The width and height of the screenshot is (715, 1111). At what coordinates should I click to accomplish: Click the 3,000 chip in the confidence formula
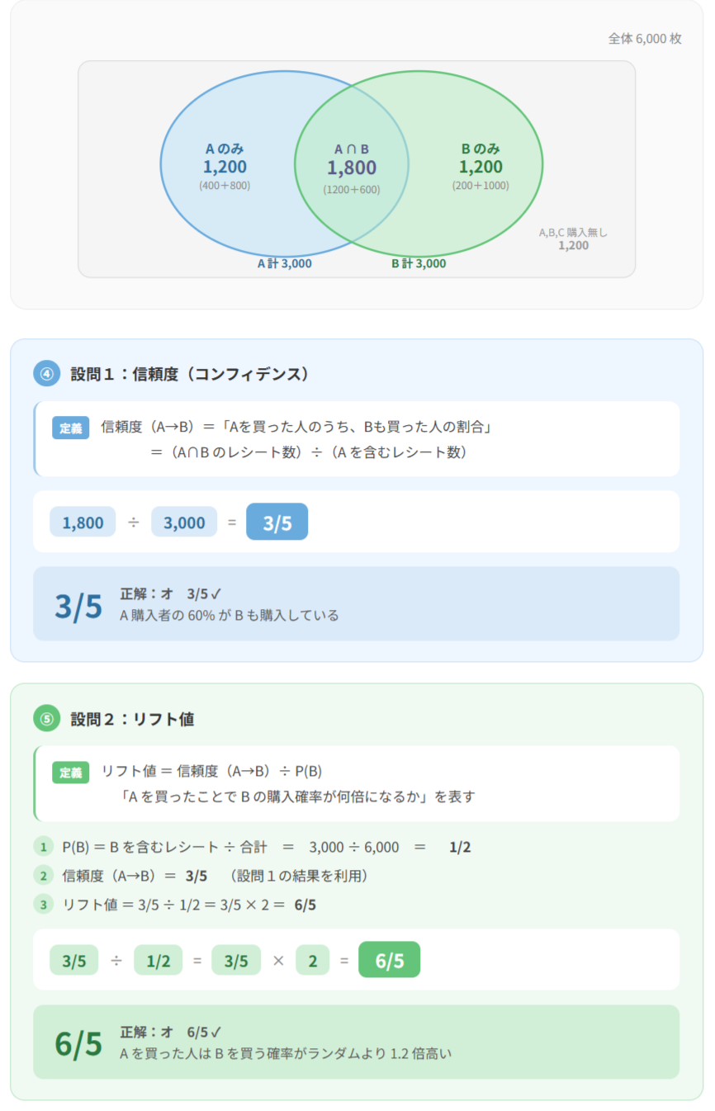[x=184, y=522]
